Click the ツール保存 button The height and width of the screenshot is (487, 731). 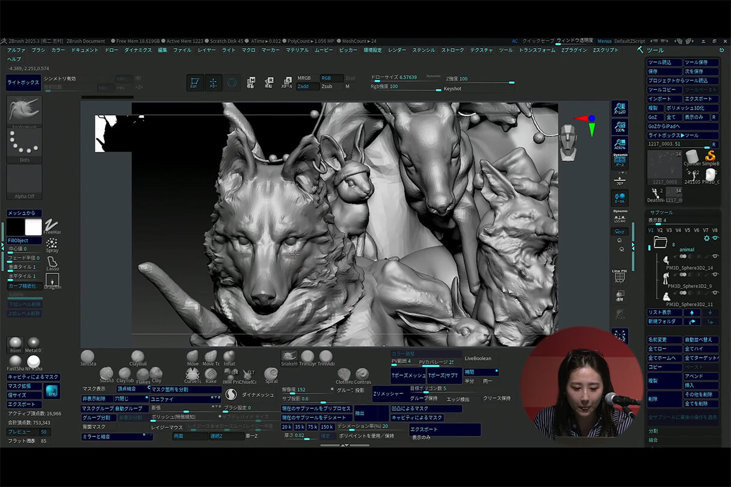pos(700,63)
